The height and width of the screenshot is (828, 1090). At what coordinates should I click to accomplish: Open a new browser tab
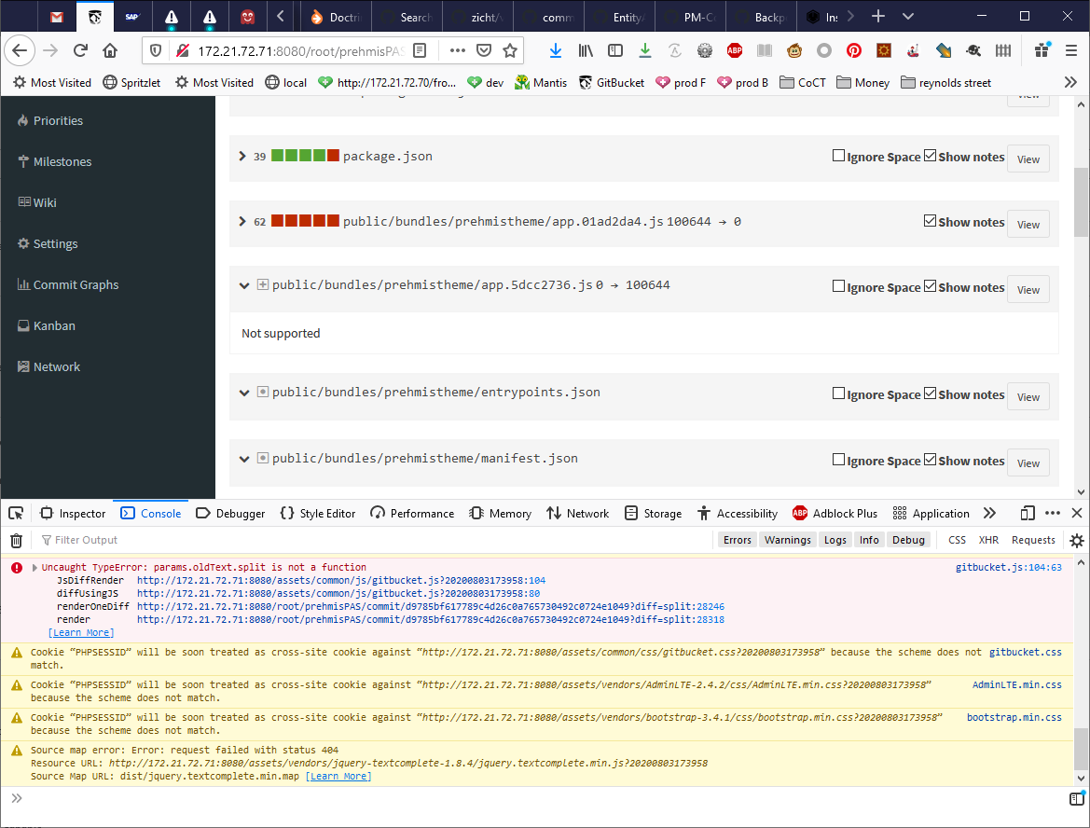coord(878,16)
